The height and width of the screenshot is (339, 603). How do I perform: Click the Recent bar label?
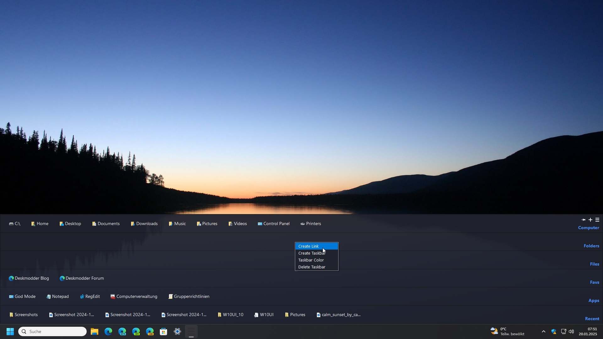click(592, 319)
